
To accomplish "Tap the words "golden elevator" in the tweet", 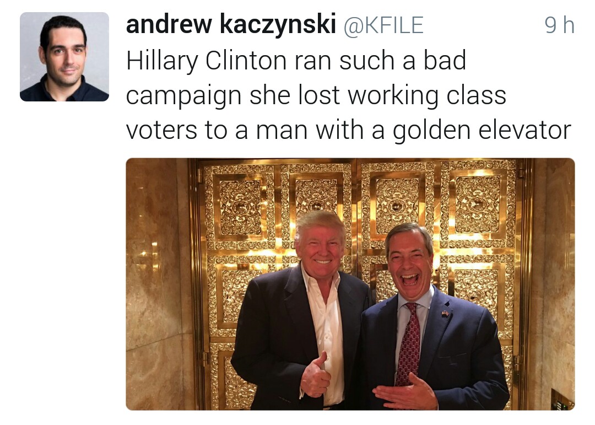I will pyautogui.click(x=482, y=130).
